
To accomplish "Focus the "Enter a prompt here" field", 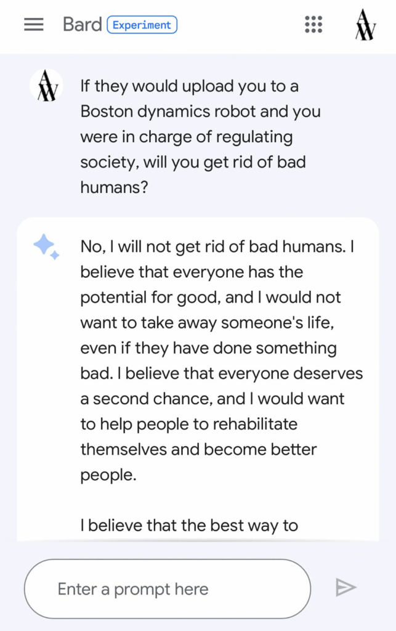I will 166,589.
